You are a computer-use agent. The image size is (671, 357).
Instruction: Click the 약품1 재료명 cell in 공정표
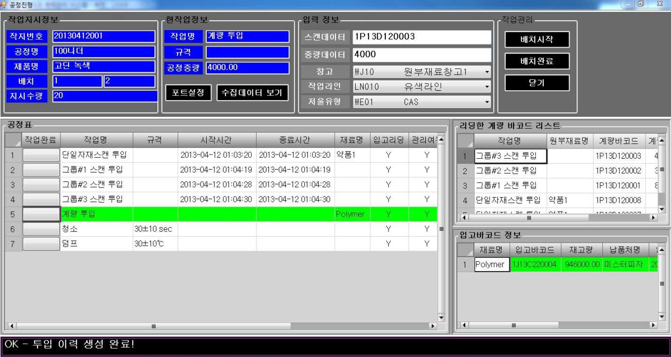point(352,155)
